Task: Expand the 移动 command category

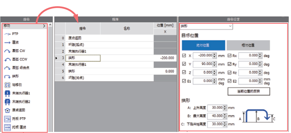Action: click(x=44, y=26)
